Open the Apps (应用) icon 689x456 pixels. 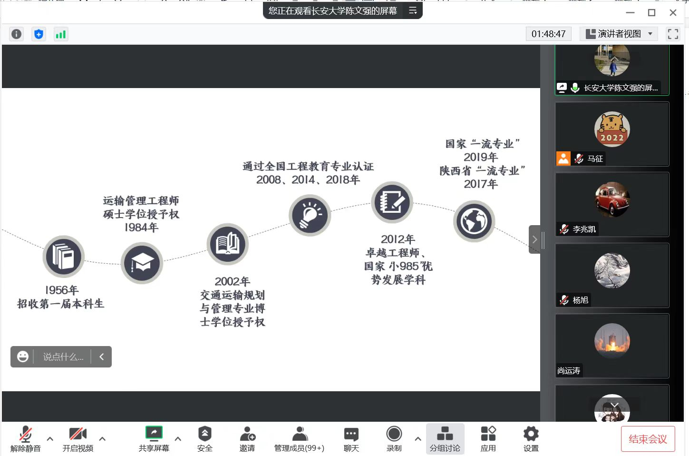[x=488, y=439]
